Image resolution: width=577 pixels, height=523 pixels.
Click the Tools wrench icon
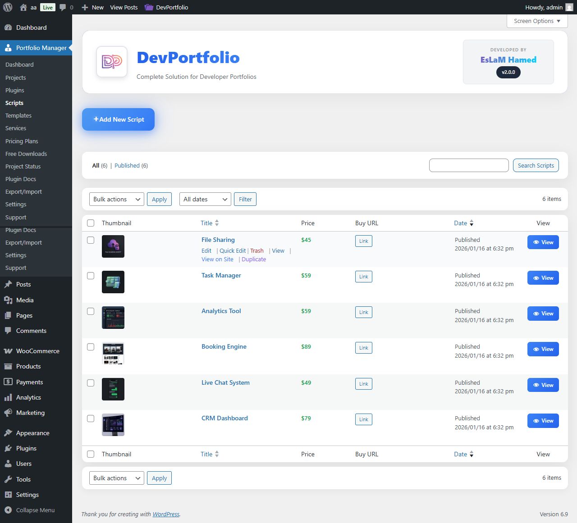click(8, 479)
